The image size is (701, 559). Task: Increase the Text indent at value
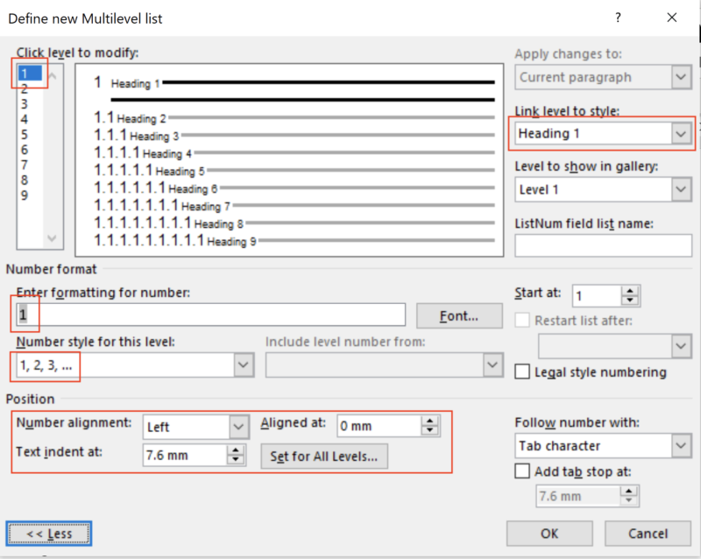[x=237, y=450]
